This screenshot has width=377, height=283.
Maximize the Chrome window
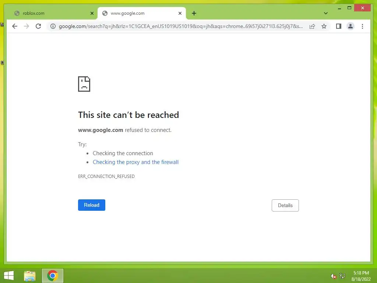349,8
